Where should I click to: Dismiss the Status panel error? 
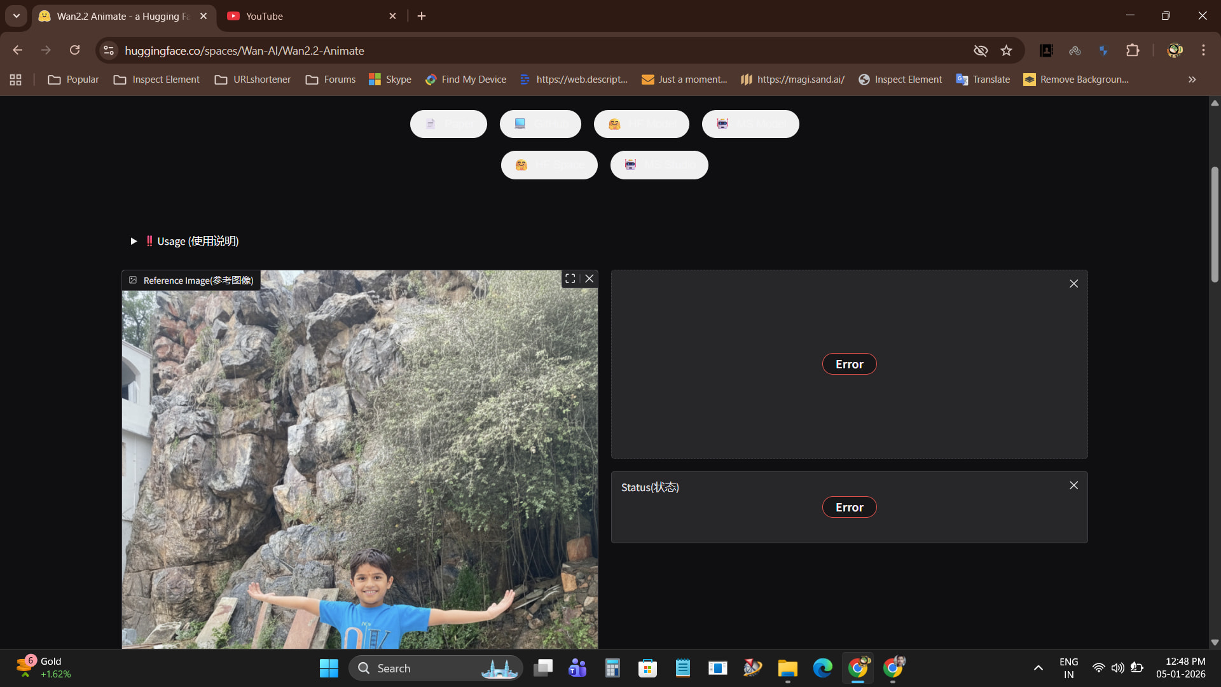click(x=1073, y=485)
